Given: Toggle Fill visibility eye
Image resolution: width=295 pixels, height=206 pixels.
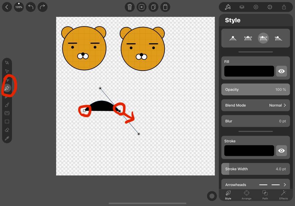Looking at the screenshot, I should pos(281,71).
